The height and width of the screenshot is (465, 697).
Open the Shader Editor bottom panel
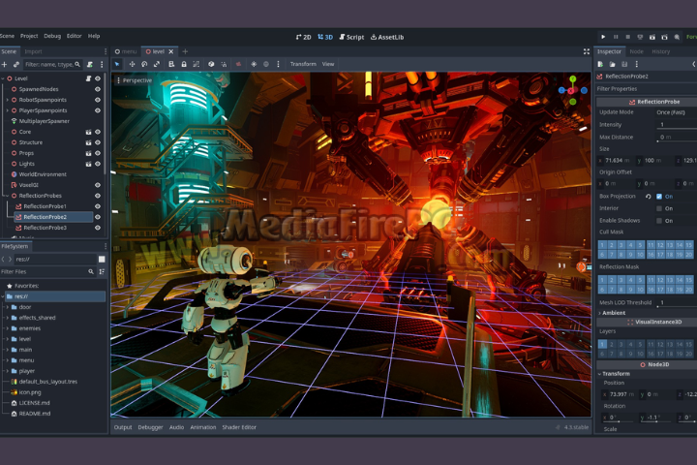coord(239,427)
